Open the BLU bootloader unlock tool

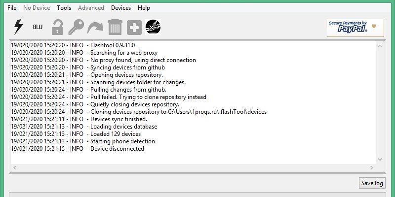[x=38, y=27]
